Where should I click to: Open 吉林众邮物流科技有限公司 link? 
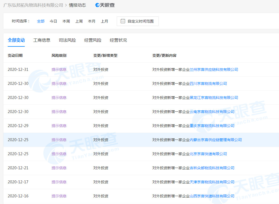pyautogui.click(x=212, y=168)
